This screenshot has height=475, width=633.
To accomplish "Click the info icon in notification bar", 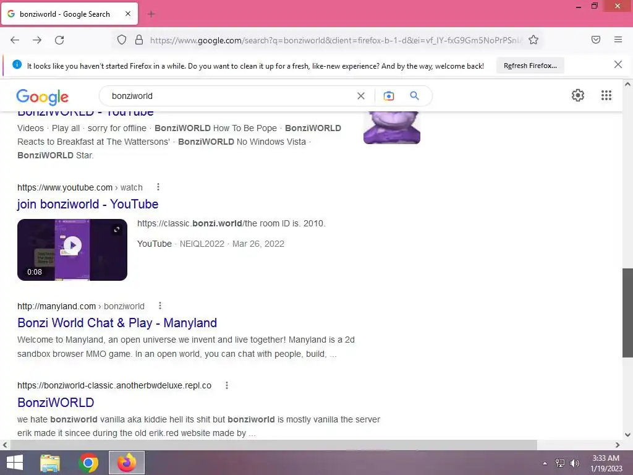I will (17, 64).
